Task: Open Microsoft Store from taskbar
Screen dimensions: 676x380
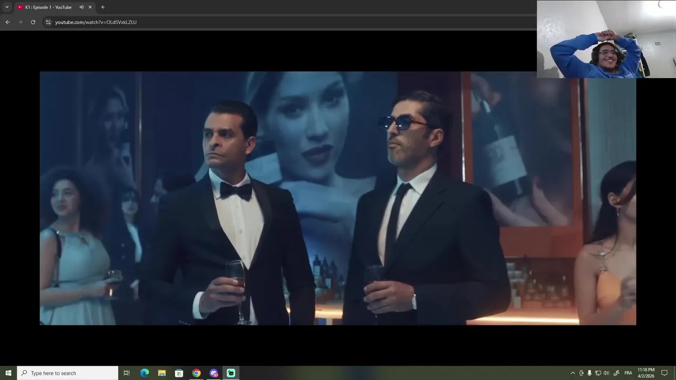Action: pos(179,373)
